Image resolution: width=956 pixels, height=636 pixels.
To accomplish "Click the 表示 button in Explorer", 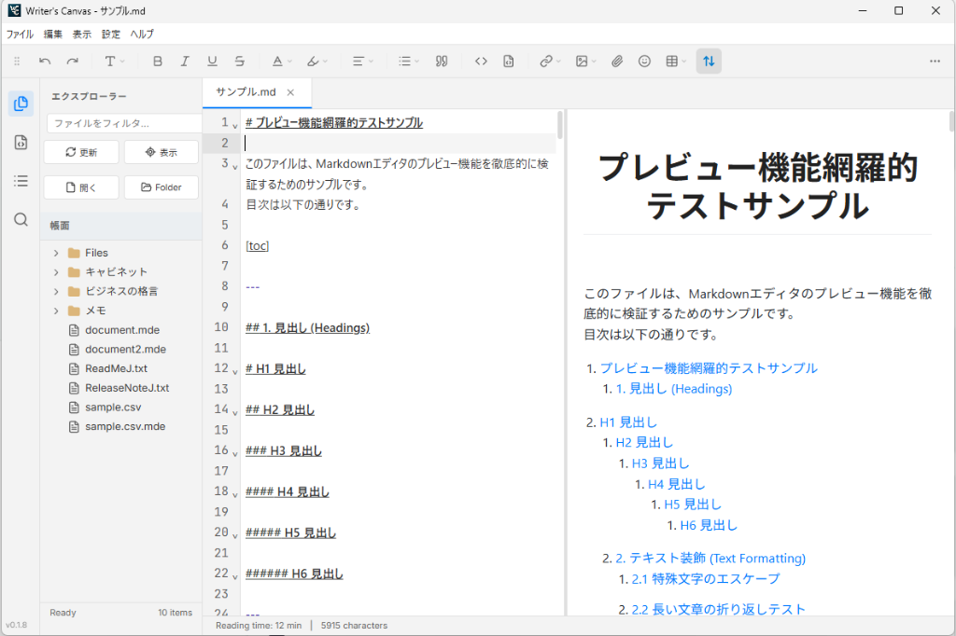I will point(161,152).
